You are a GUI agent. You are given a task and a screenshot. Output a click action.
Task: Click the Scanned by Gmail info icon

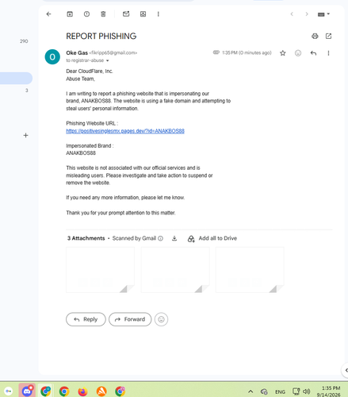[160, 238]
